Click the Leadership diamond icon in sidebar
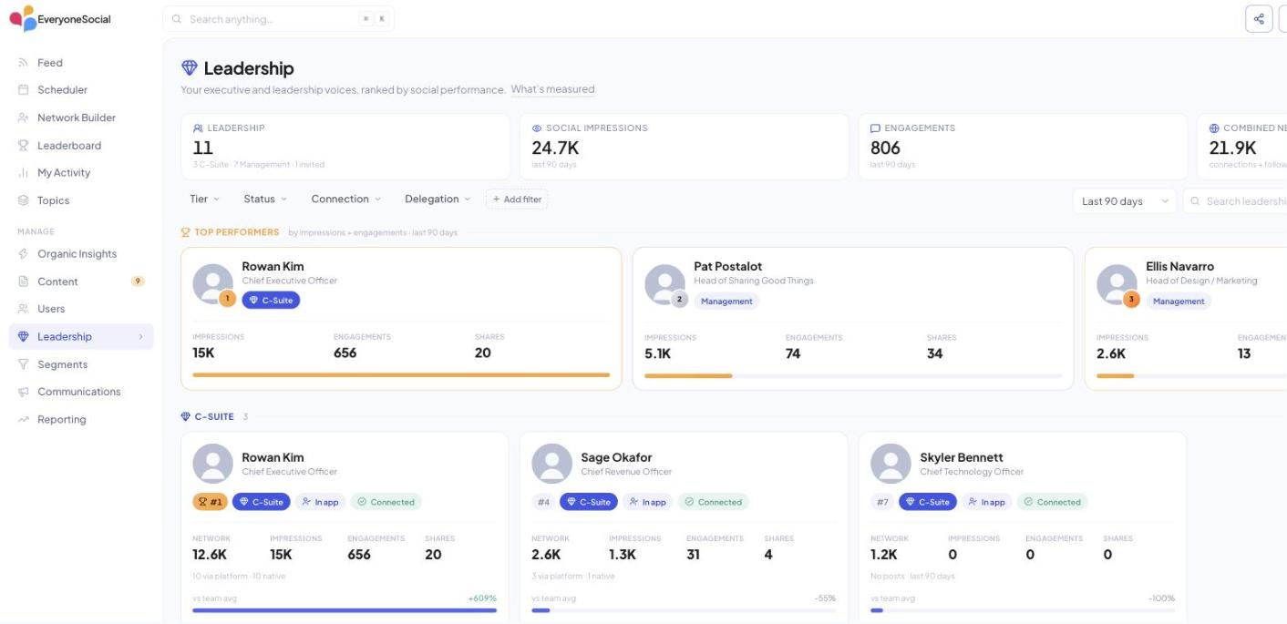The image size is (1287, 624). click(x=24, y=336)
